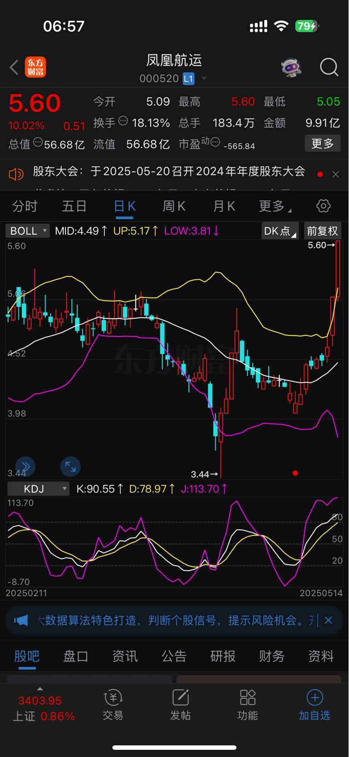Expand the 上证 index ticker bar
349x757 pixels.
43,705
